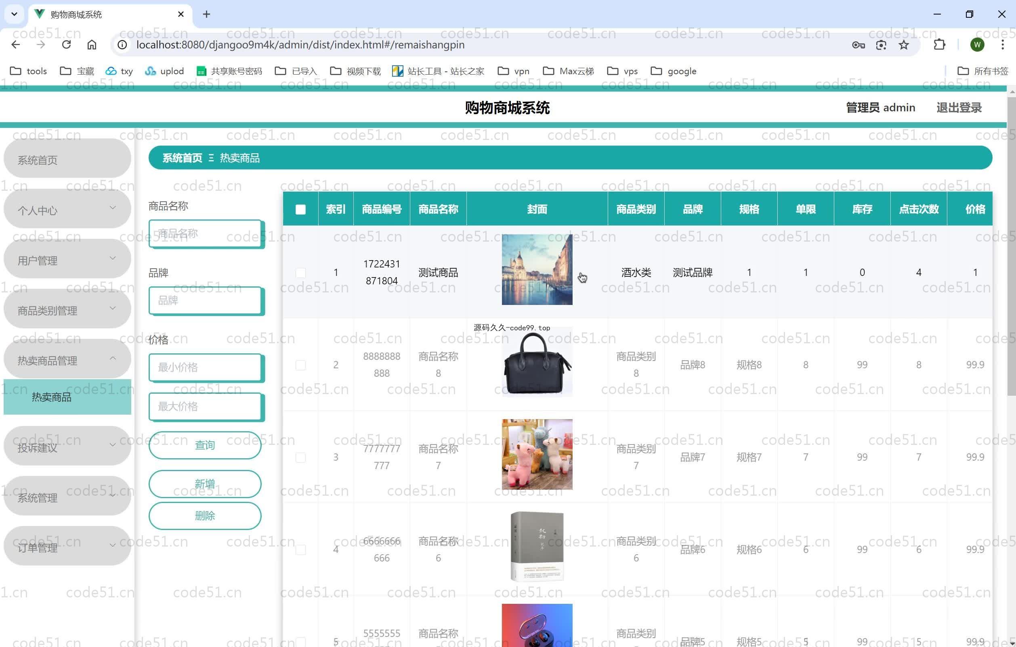Open the Venice cover image thumbnail

coord(537,269)
